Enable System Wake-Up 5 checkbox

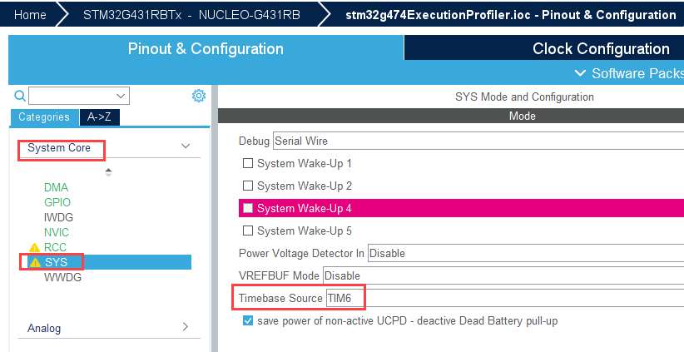pyautogui.click(x=247, y=231)
